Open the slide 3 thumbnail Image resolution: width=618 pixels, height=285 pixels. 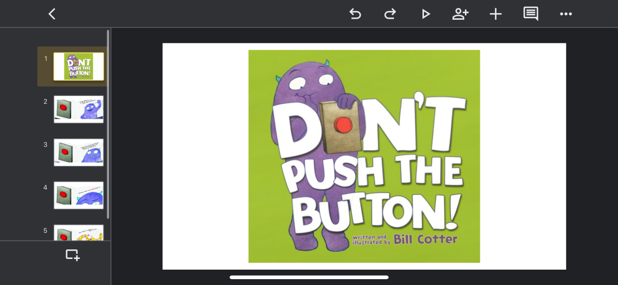click(x=79, y=152)
